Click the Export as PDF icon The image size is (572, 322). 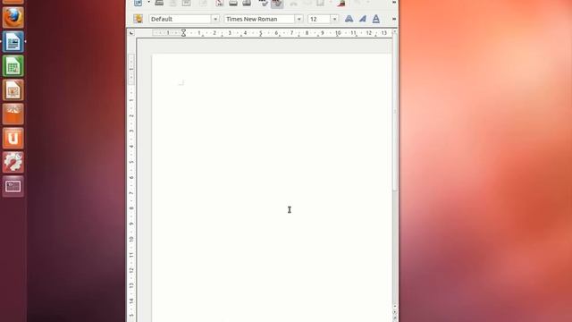[x=219, y=3]
